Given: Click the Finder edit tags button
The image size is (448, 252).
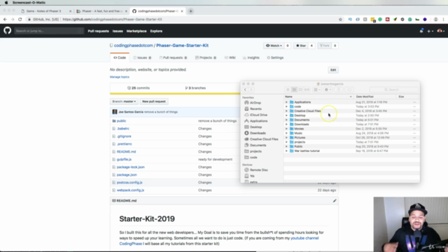Looking at the screenshot, I should coord(349,90).
